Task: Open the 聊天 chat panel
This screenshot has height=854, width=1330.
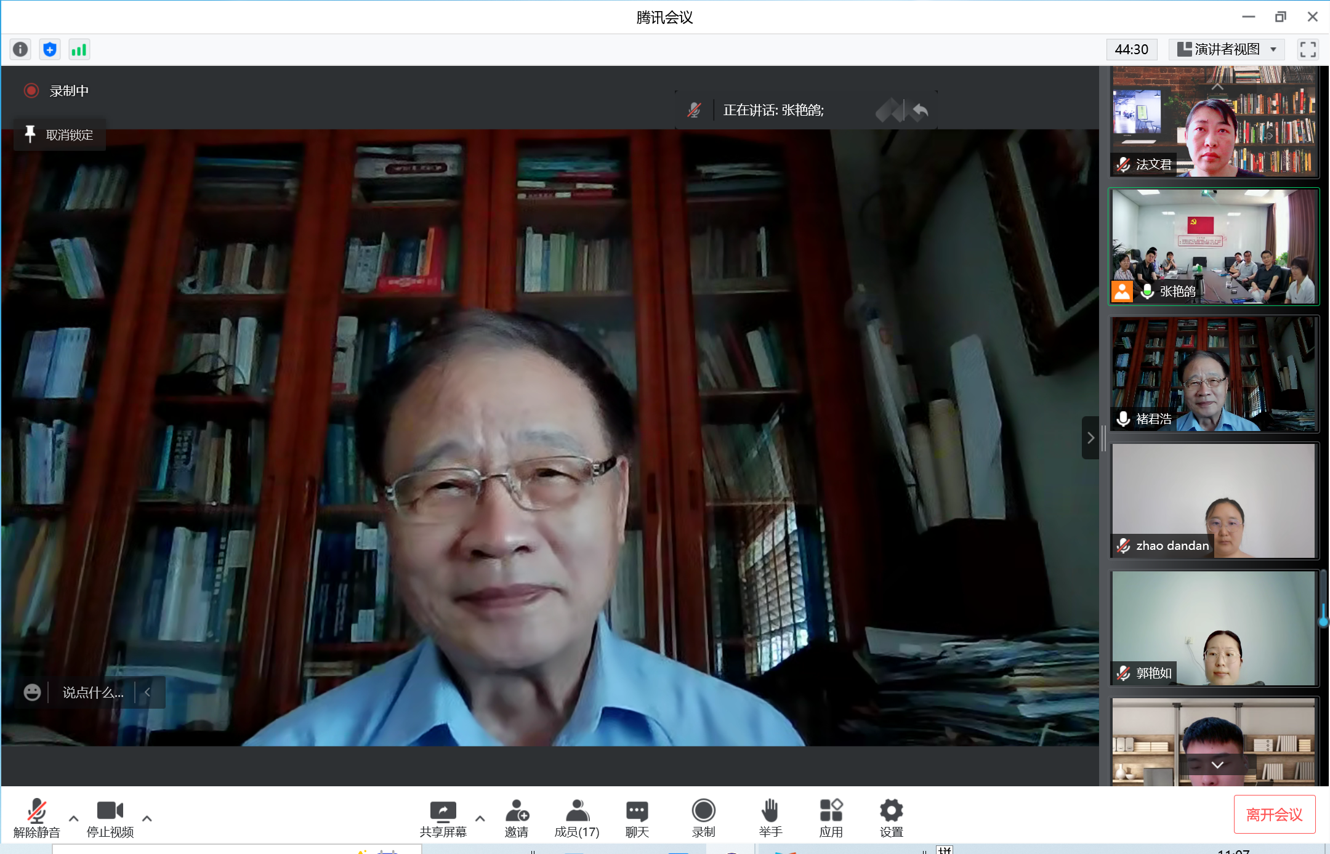Action: coord(637,818)
